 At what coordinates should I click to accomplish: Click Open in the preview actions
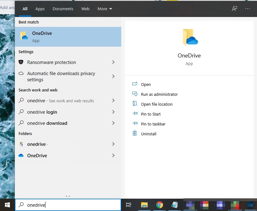146,84
